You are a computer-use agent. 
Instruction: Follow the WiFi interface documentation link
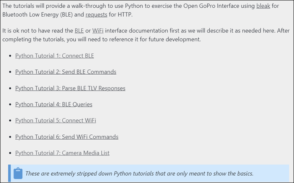click(98, 31)
